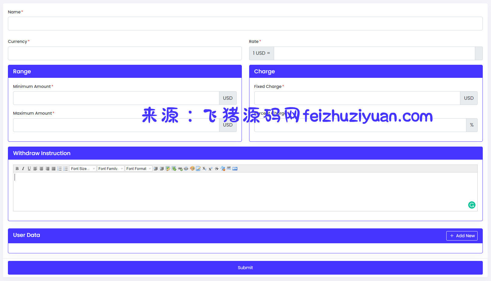
Task: Click the Add New button
Action: pyautogui.click(x=461, y=236)
